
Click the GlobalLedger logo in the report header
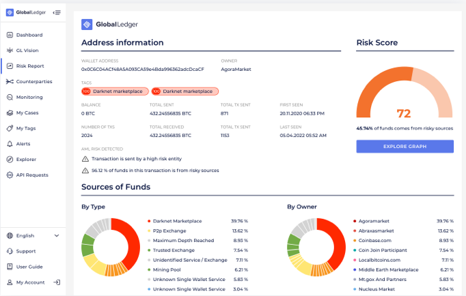pyautogui.click(x=109, y=25)
